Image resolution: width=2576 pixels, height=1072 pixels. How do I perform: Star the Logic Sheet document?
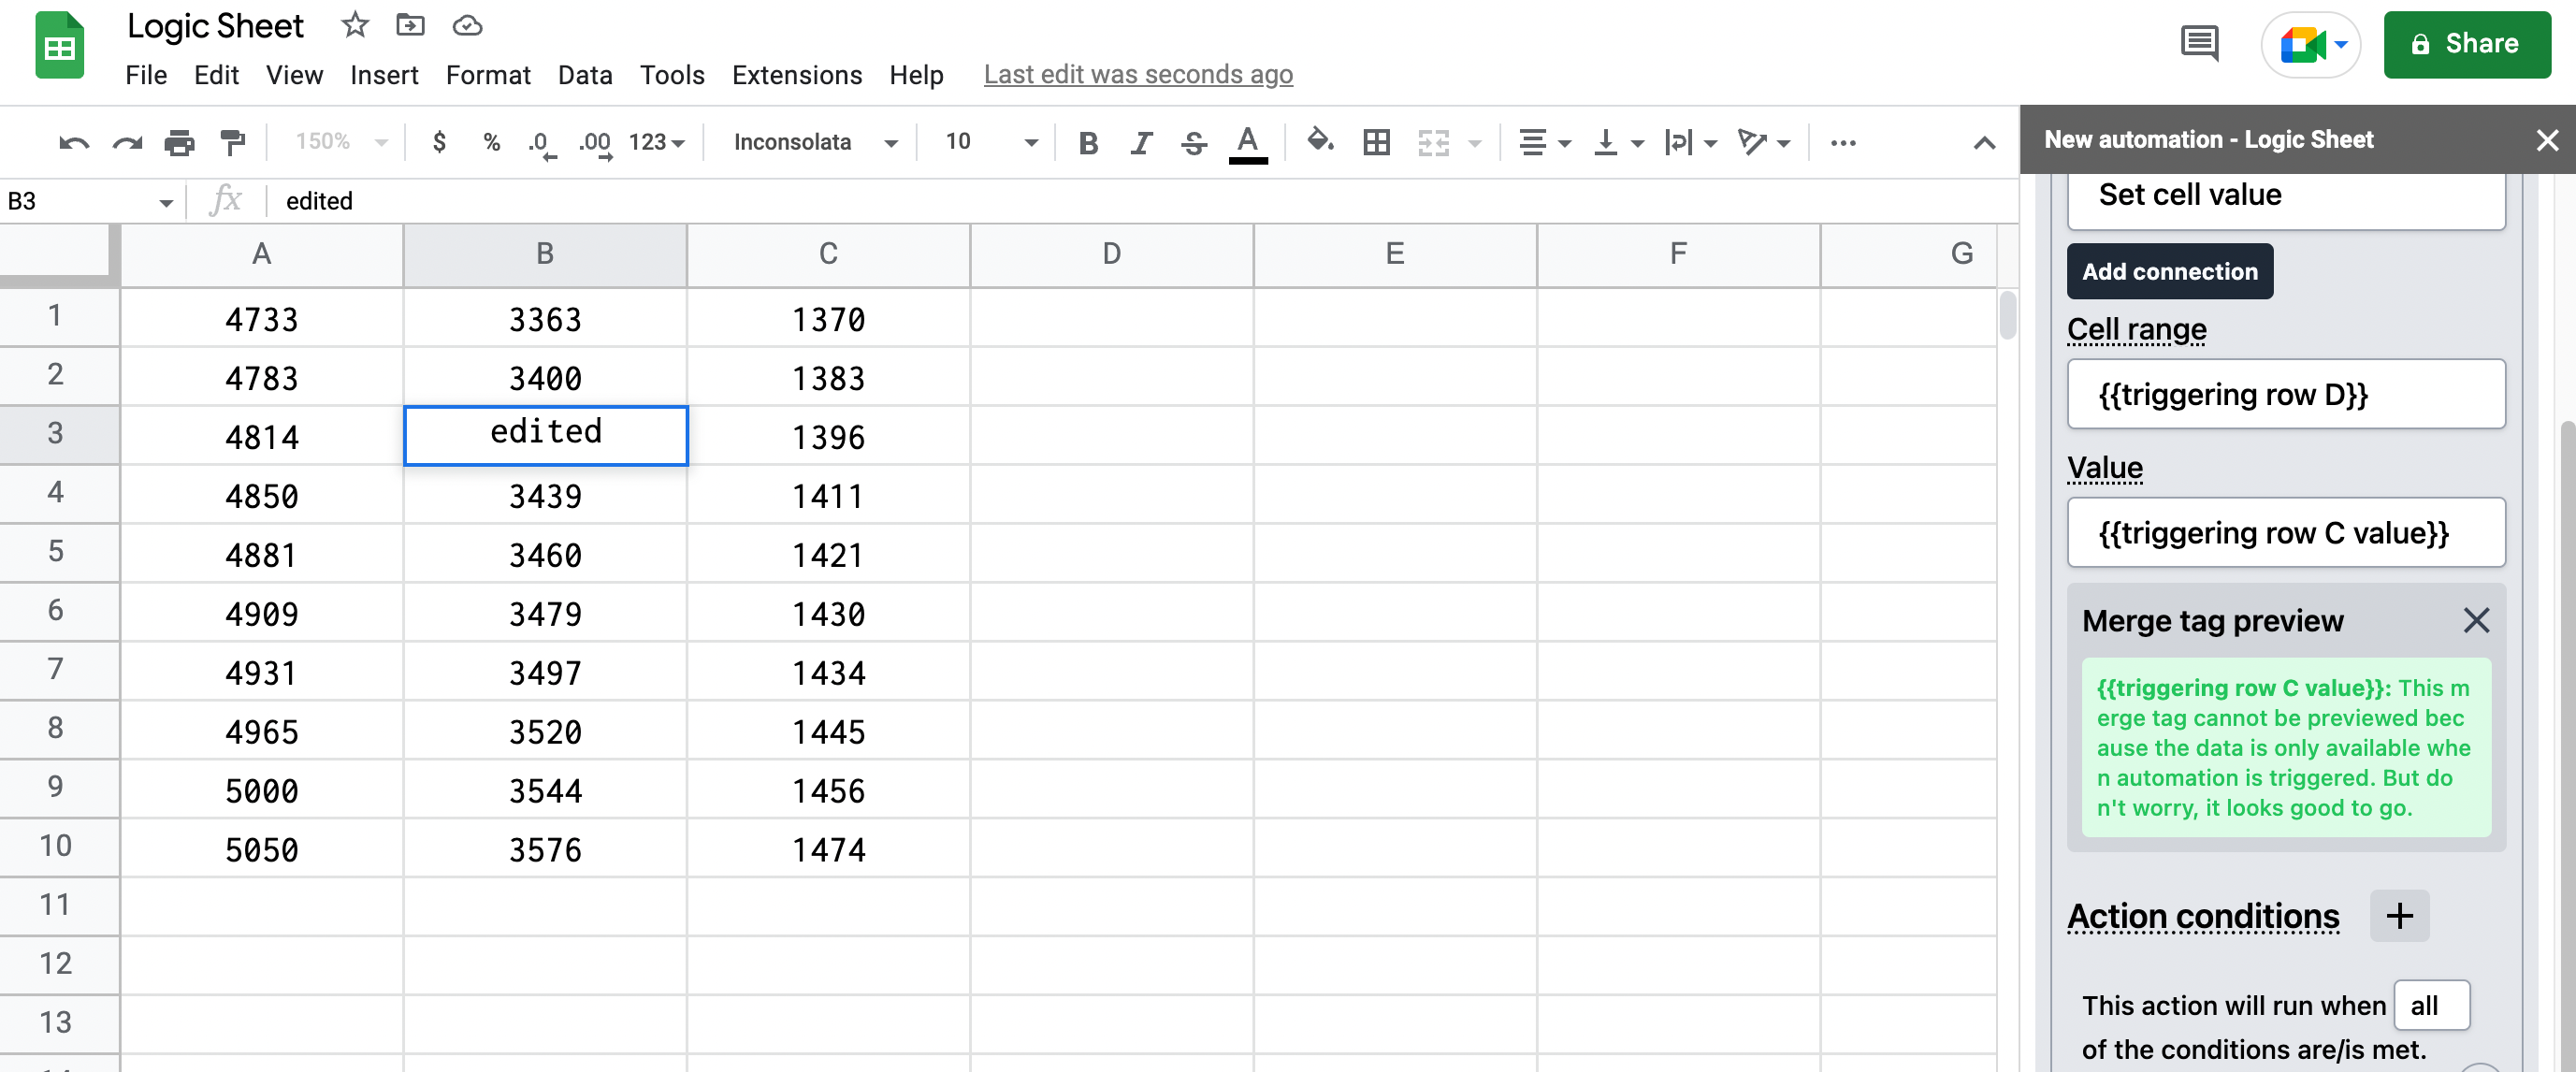click(x=354, y=25)
